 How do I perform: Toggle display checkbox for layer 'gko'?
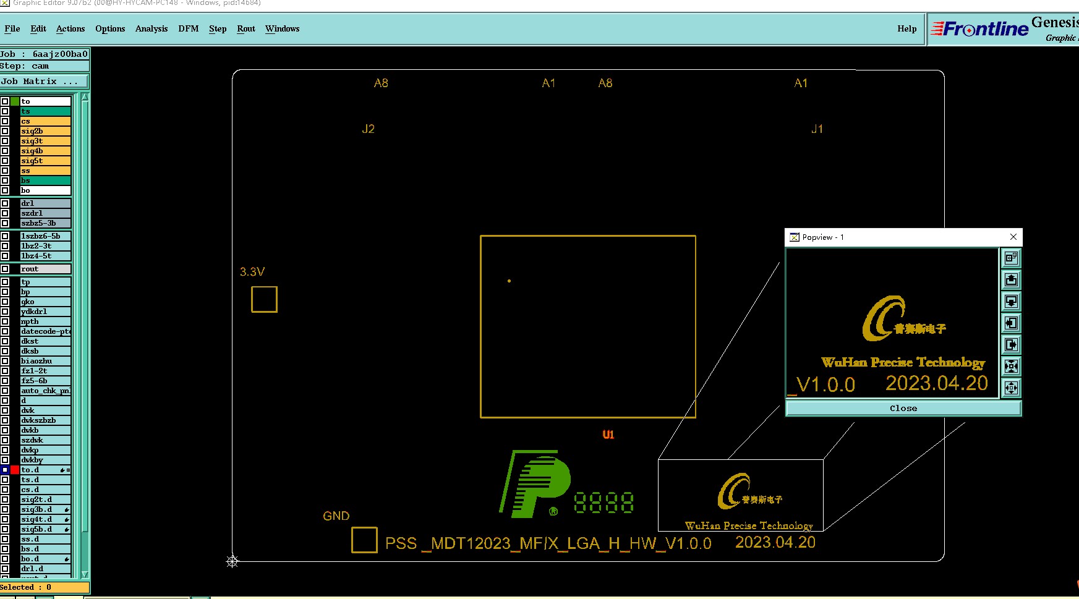(5, 302)
